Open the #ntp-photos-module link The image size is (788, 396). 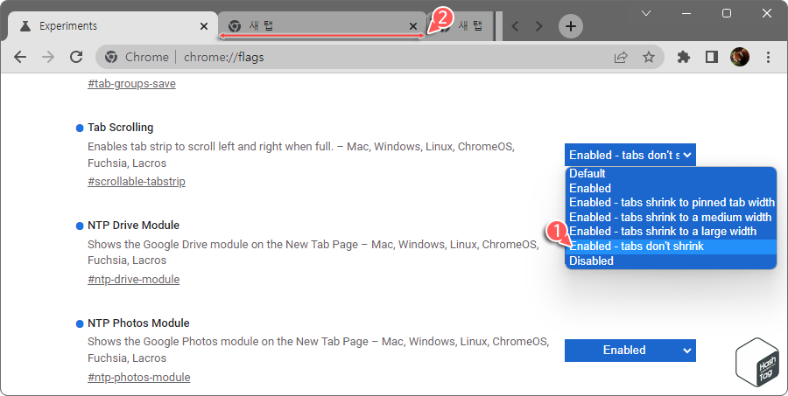point(138,377)
